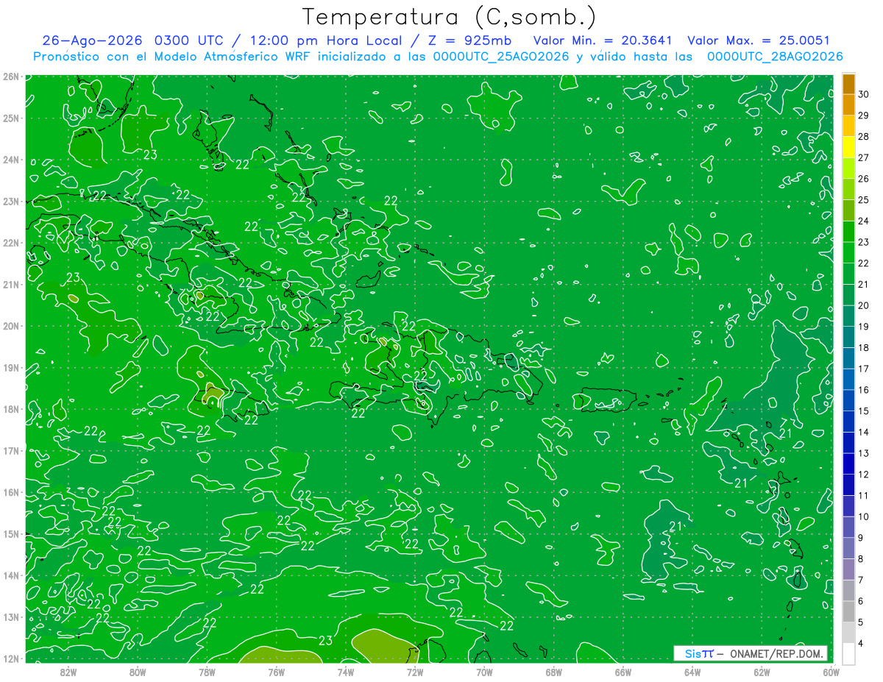Viewport: 883px width, 682px height.
Task: Click the '64W' longitude label
Action: click(x=692, y=672)
